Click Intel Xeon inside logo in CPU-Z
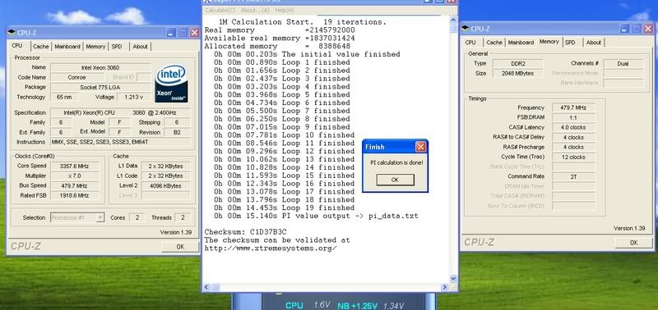Image resolution: width=658 pixels, height=310 pixels. (171, 83)
